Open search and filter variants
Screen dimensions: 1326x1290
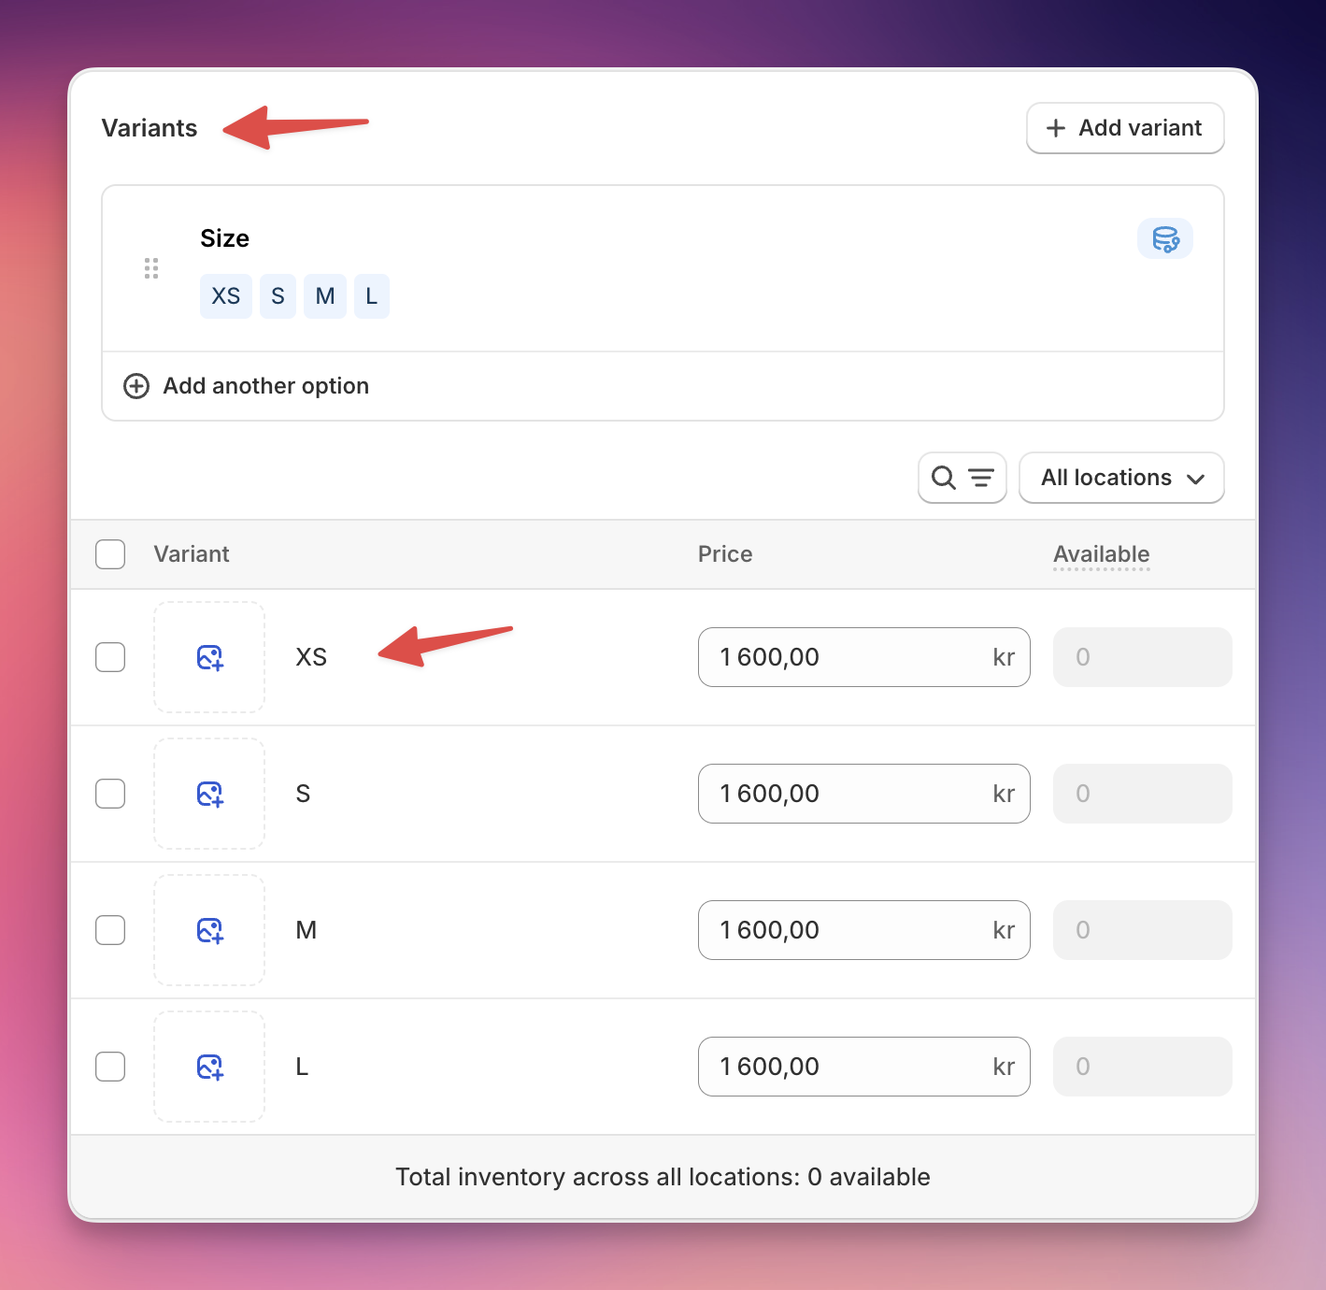[x=962, y=478]
